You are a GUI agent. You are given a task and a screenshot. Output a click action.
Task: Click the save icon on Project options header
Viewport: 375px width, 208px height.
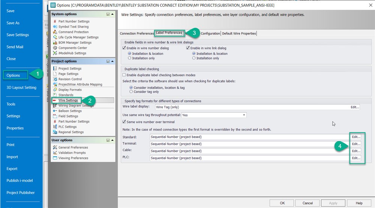108,61
